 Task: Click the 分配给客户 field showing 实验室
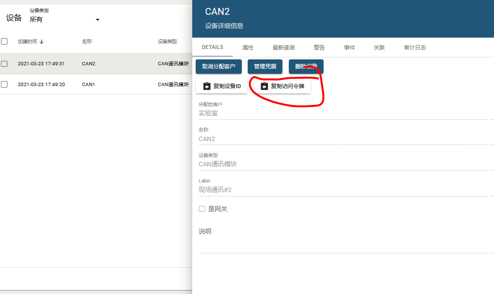click(346, 113)
